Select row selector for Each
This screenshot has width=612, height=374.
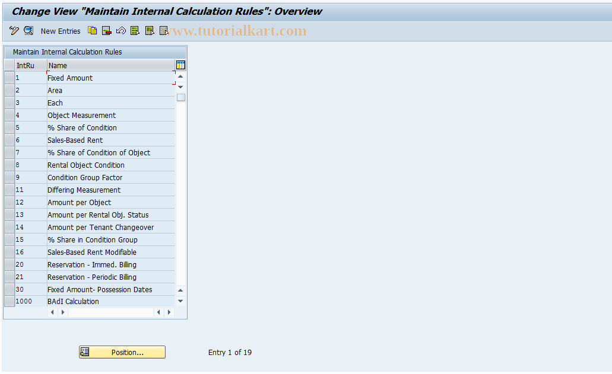[x=9, y=103]
